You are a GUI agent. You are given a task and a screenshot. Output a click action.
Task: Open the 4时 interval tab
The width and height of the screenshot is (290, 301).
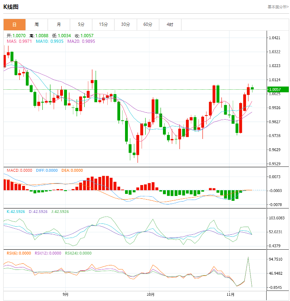coord(170,25)
